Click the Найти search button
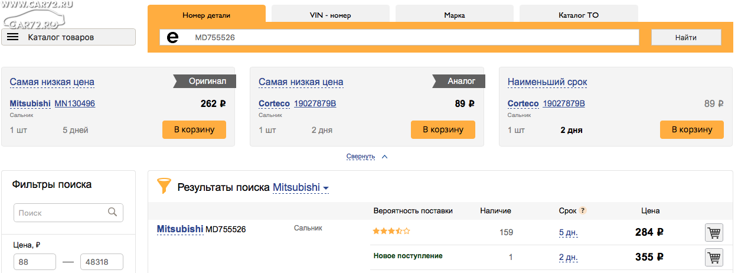 686,37
